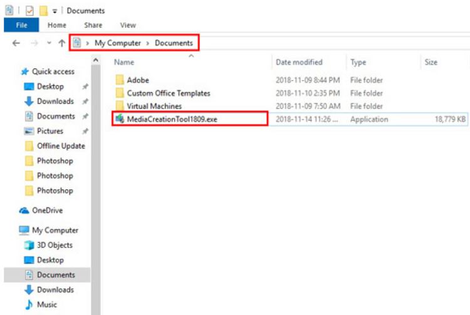
Task: Click the navigation pane scrollbar up arrow
Action: point(96,60)
